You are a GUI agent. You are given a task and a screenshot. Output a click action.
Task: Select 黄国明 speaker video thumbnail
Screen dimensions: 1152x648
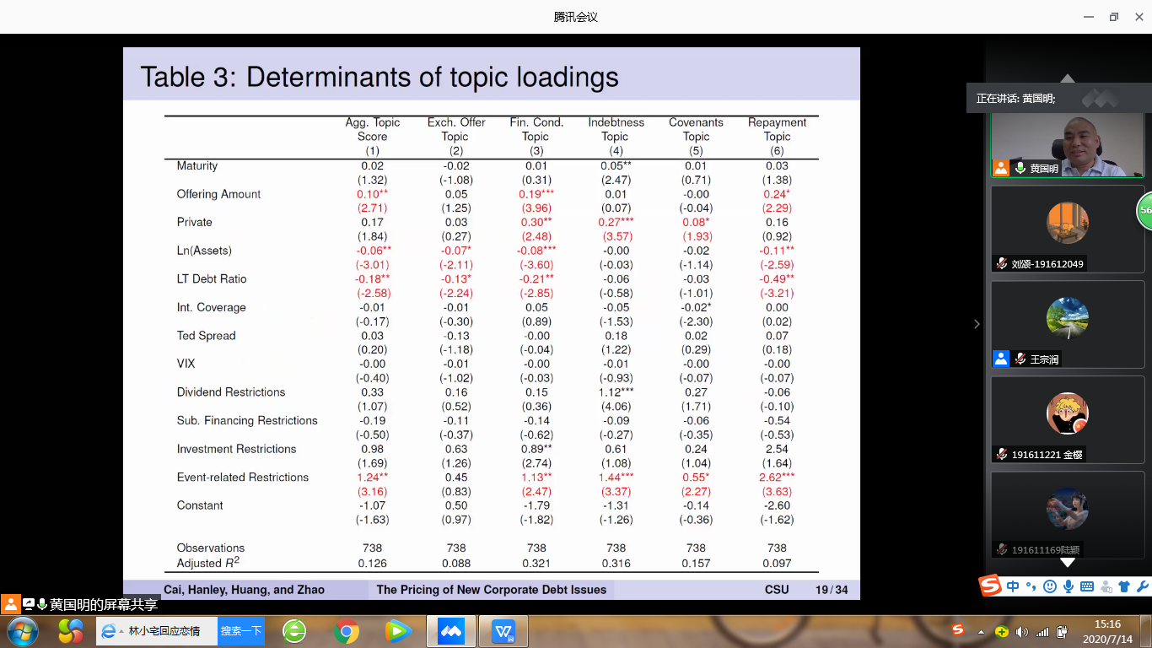pyautogui.click(x=1067, y=145)
